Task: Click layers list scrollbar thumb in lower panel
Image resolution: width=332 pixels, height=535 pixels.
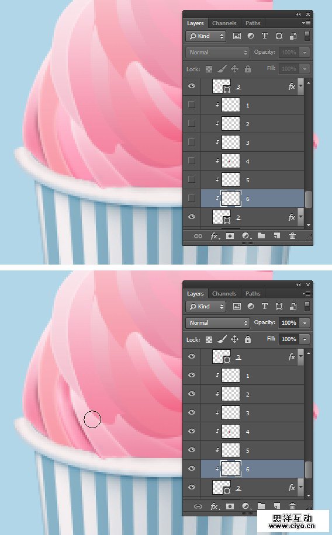Action: (x=308, y=470)
